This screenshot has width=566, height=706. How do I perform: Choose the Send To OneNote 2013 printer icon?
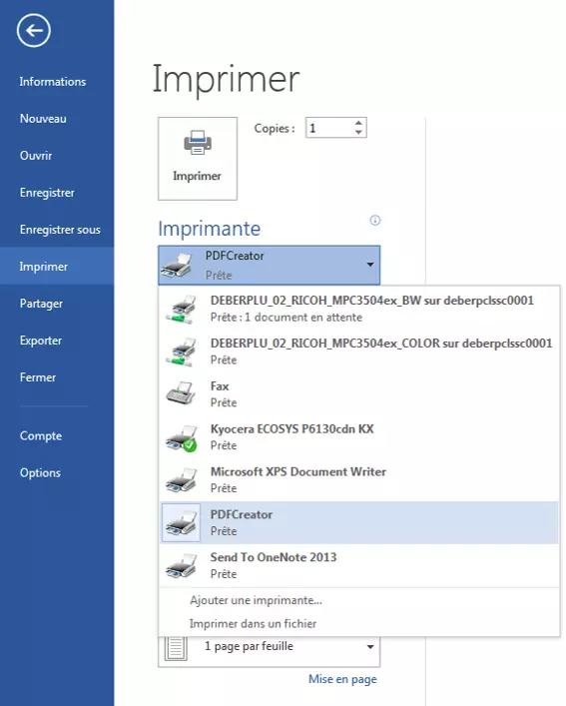pyautogui.click(x=181, y=565)
